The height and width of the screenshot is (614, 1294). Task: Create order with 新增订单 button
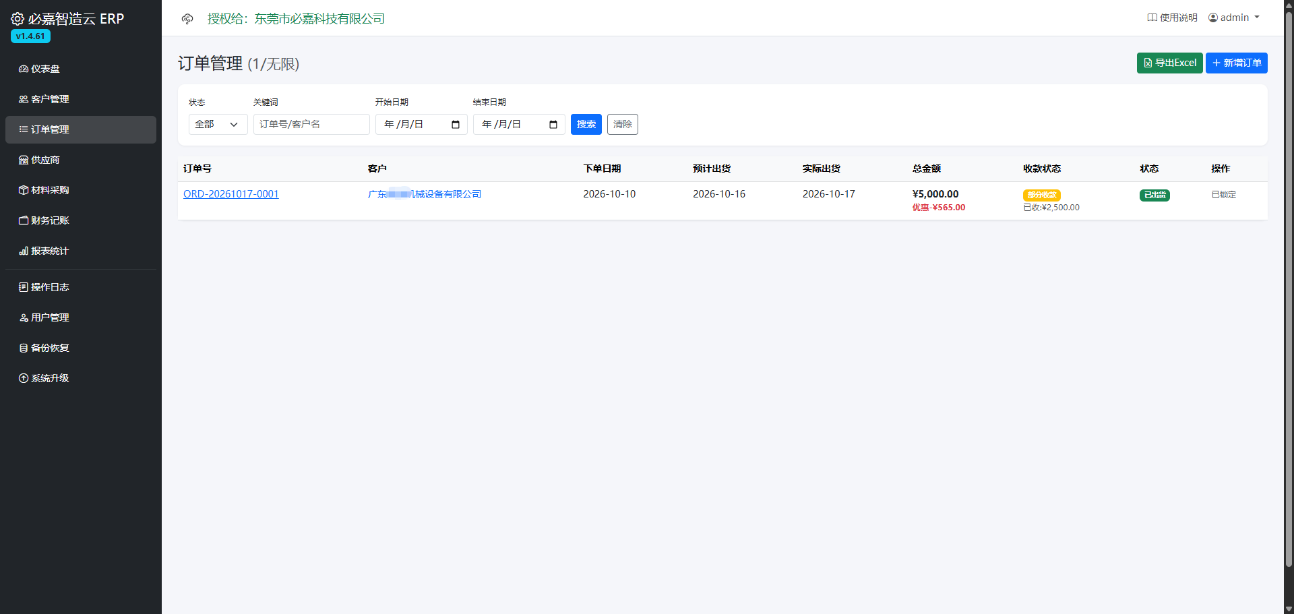coord(1237,63)
